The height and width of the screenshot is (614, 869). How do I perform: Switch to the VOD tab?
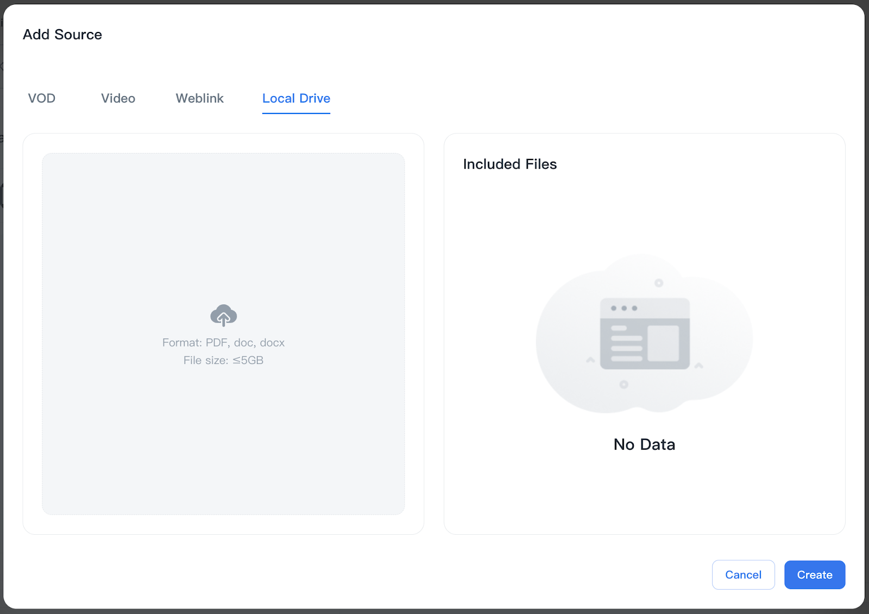pyautogui.click(x=42, y=98)
